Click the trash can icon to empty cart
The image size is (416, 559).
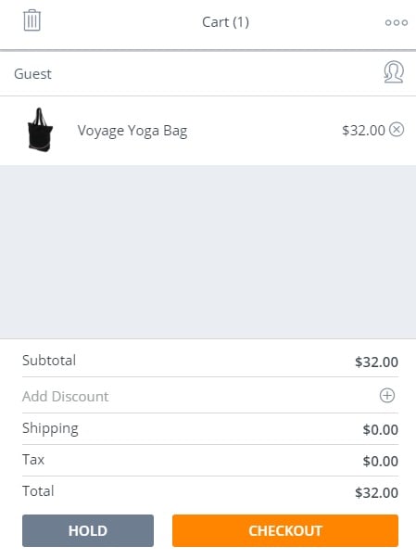click(x=32, y=20)
